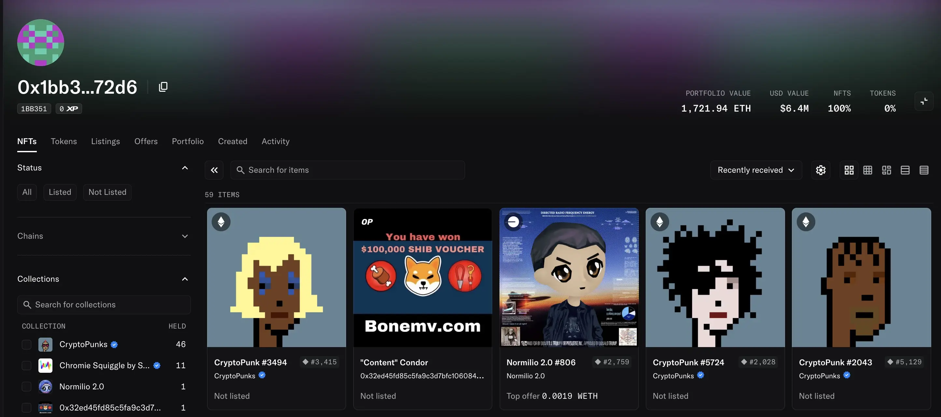Collapse the Status filter section

click(104, 168)
